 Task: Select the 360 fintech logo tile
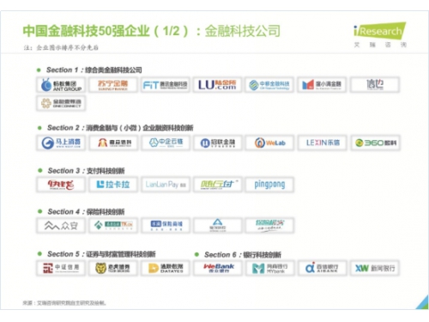[x=375, y=143]
